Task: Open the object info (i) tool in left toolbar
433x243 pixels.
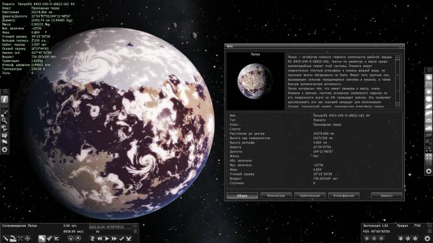Action: [4, 99]
